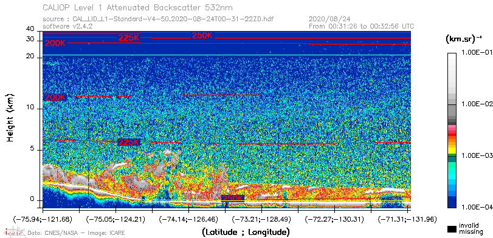Select the plot title 'CALIOP Level 1 Attenuated Backscatter 532nm'
The width and height of the screenshot is (493, 238).
tap(138, 7)
